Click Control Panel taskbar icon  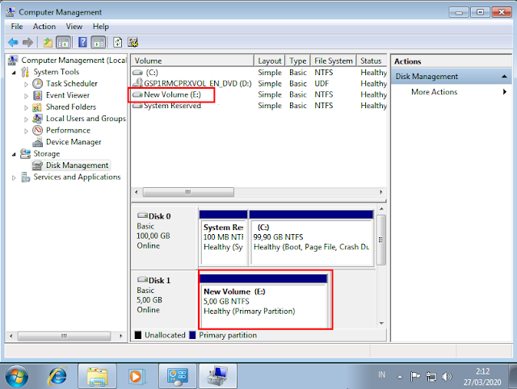tap(178, 376)
